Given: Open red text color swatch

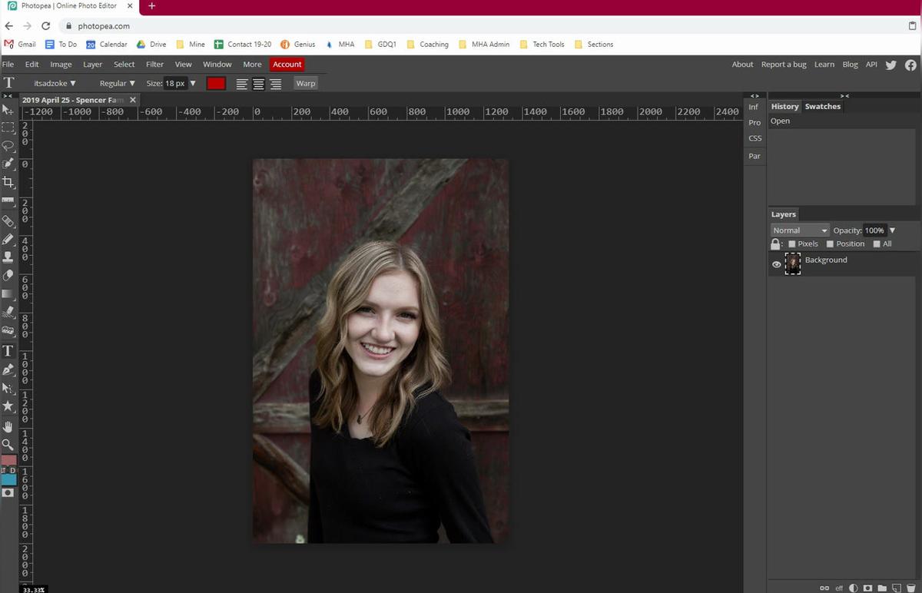Looking at the screenshot, I should coord(216,84).
